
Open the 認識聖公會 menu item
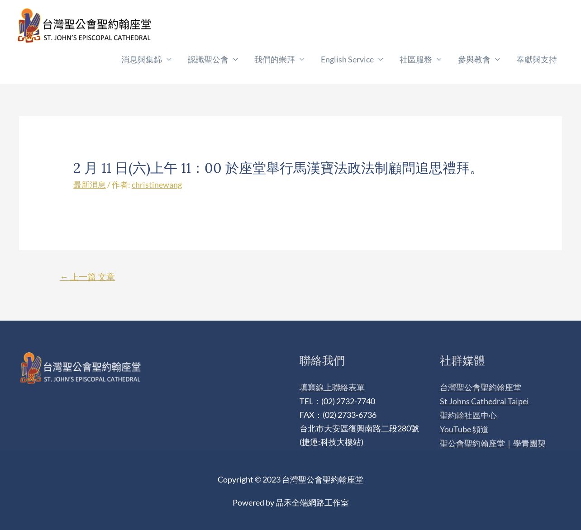pos(208,59)
